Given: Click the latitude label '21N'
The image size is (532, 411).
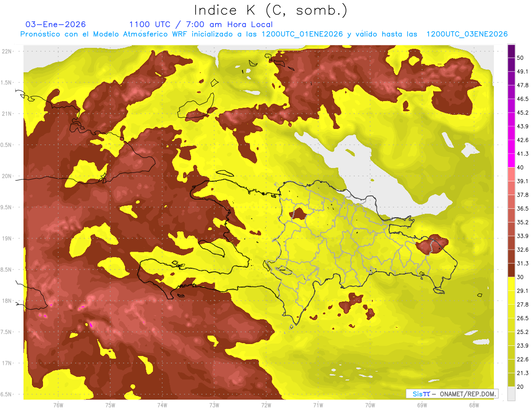Looking at the screenshot, I should coord(7,114).
